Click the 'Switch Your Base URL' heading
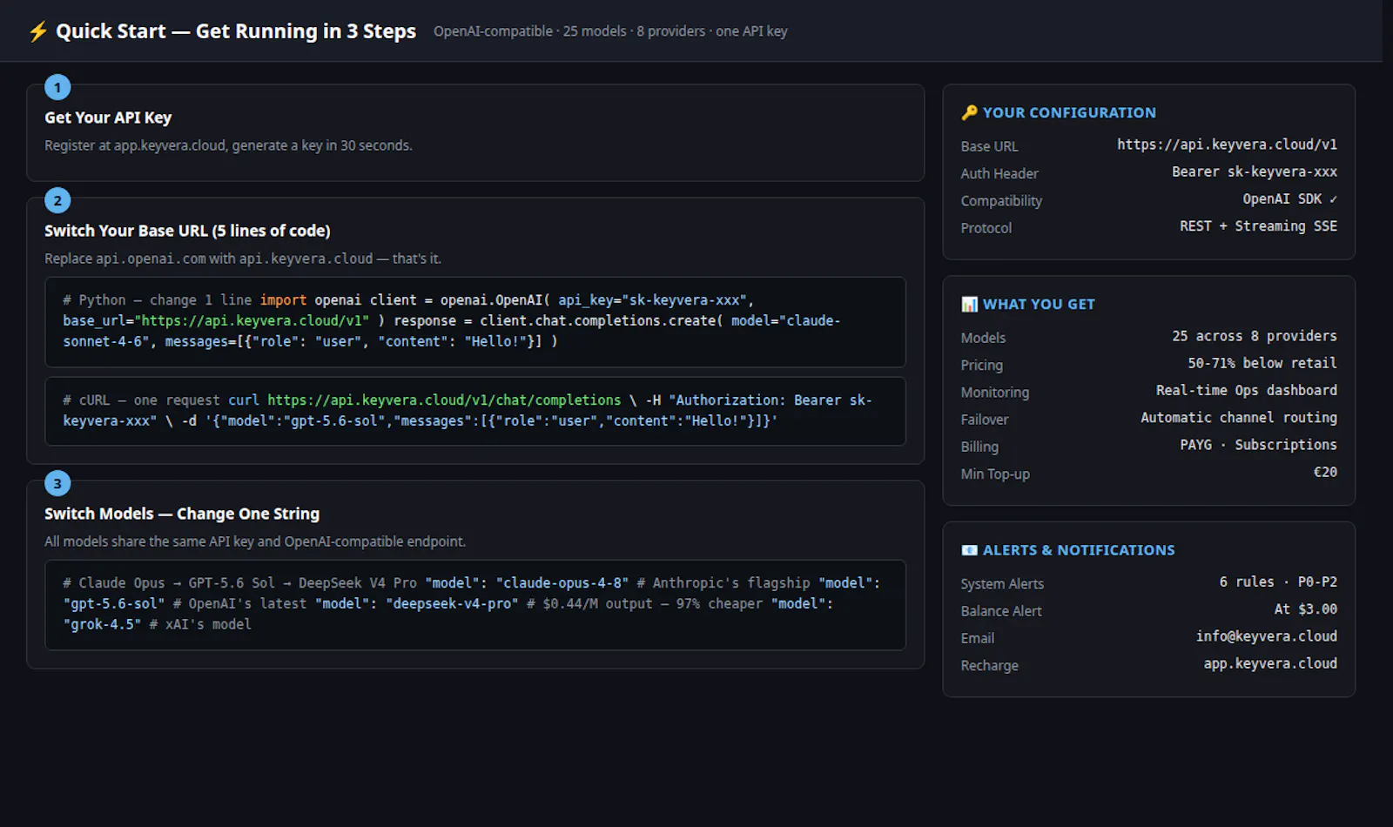 pyautogui.click(x=187, y=231)
